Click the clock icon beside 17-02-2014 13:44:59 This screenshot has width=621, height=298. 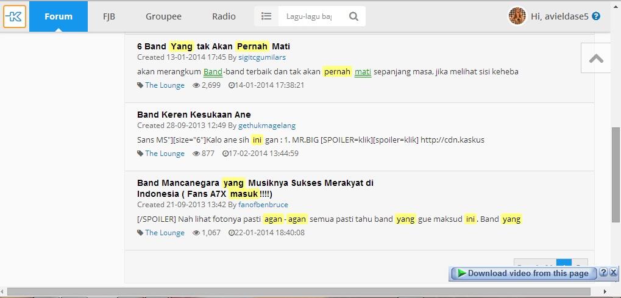(225, 154)
